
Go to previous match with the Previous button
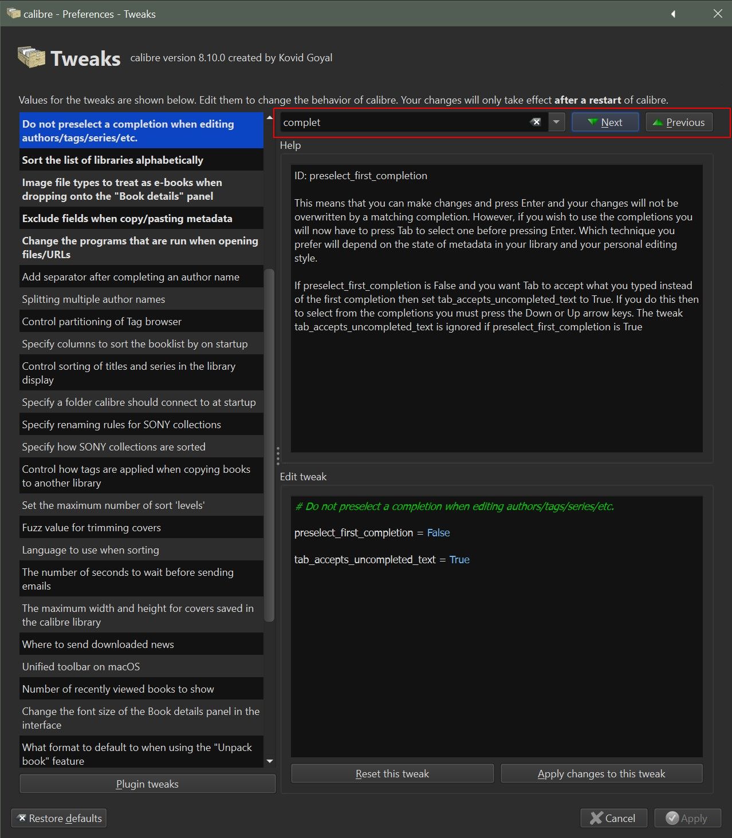click(x=679, y=122)
